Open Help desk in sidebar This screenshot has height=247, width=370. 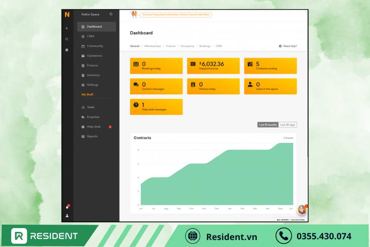[x=94, y=127]
